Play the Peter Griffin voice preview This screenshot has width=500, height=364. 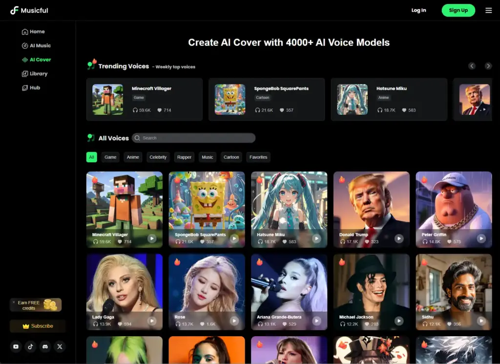[x=481, y=238]
